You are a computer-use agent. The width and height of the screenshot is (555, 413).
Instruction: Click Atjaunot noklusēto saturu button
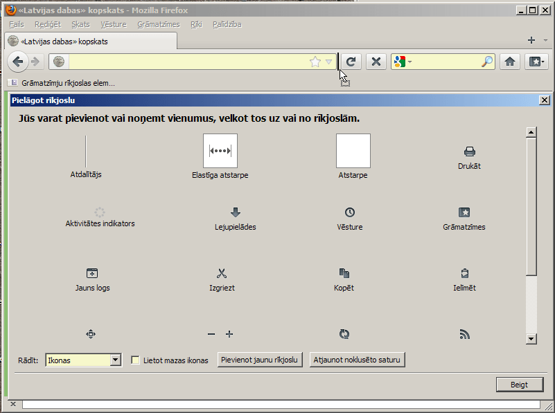(357, 360)
